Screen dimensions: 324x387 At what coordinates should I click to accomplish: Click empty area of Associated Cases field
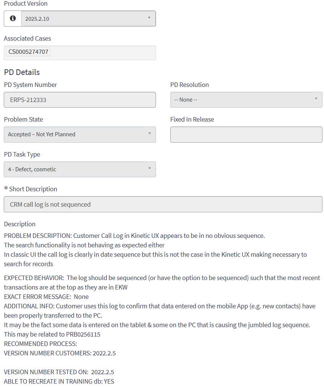(105, 53)
